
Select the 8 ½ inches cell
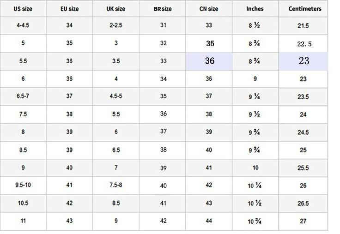pyautogui.click(x=255, y=25)
